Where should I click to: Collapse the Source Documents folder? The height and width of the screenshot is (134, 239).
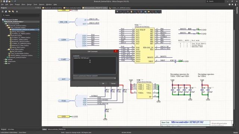tap(4, 24)
